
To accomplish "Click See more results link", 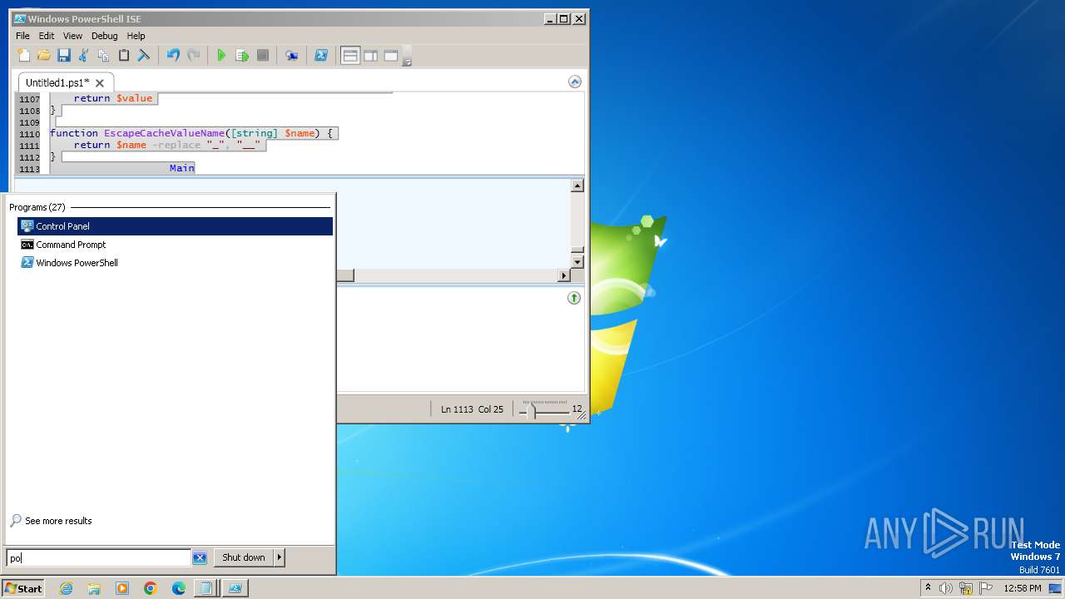I will tap(58, 521).
